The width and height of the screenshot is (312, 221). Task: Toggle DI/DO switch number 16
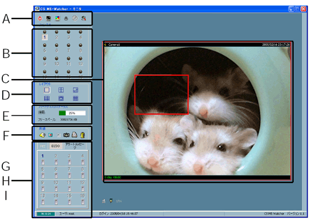(82, 202)
